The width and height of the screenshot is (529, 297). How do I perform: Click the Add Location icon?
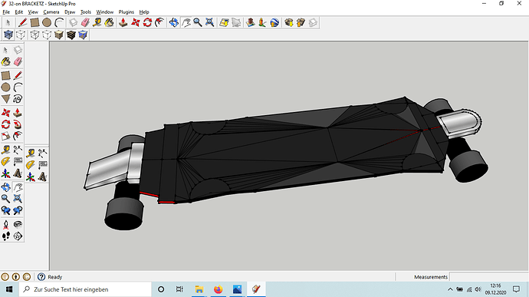(x=224, y=22)
